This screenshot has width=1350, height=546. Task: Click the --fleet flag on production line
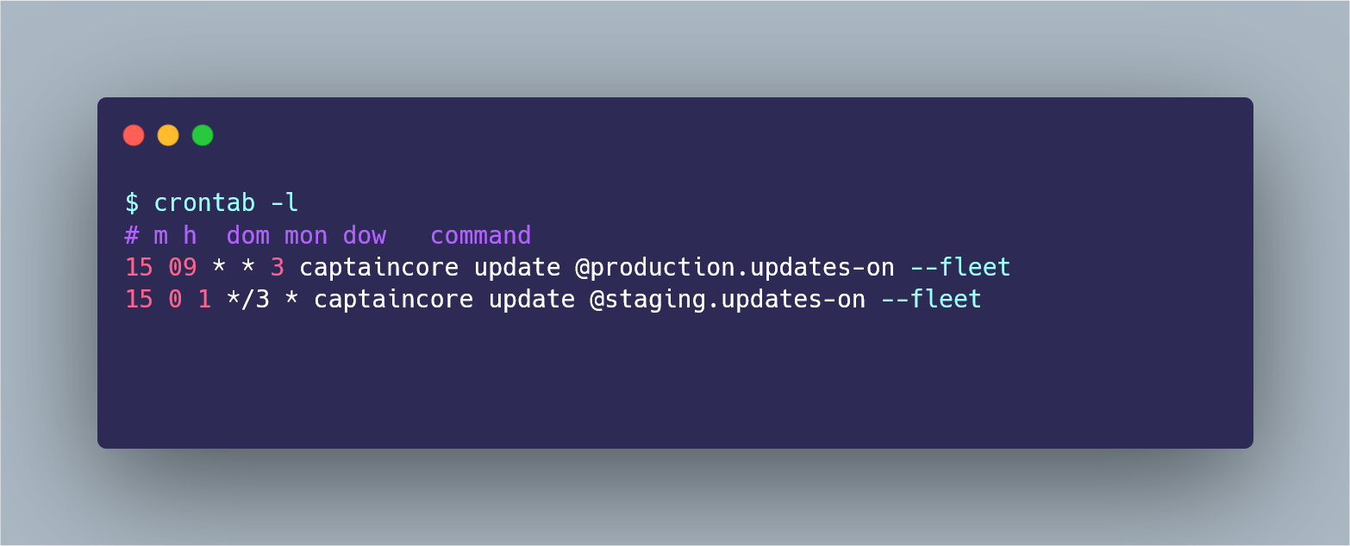click(960, 268)
